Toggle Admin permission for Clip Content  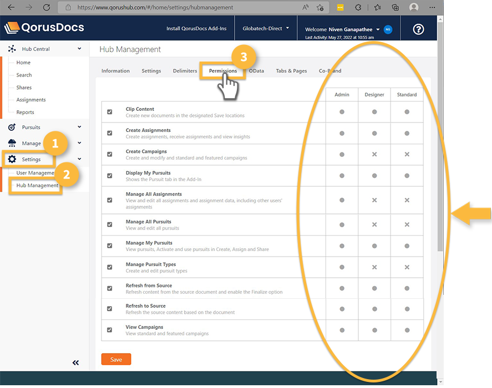342,111
